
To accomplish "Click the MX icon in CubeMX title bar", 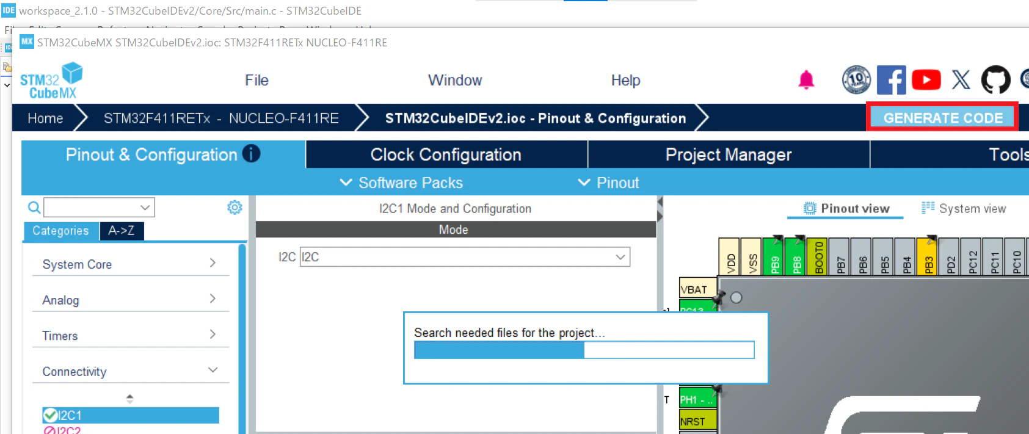I will [x=26, y=42].
